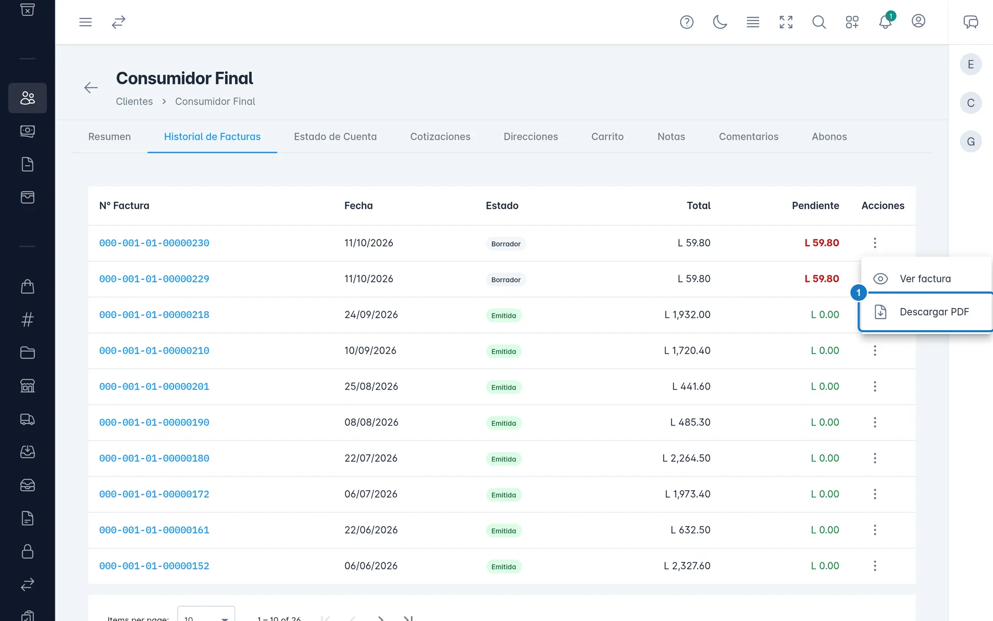
Task: Open actions menu for invoice 000-001-01-00000190
Action: 875,422
